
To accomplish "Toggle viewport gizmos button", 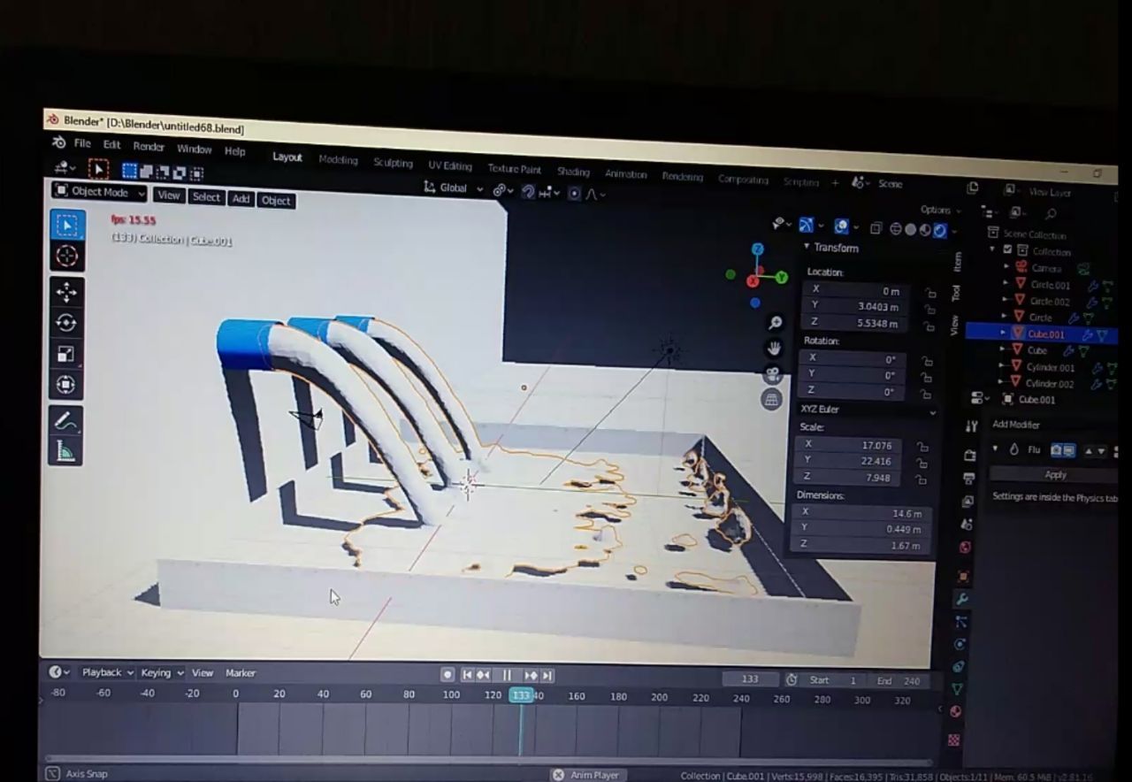I will (x=806, y=225).
